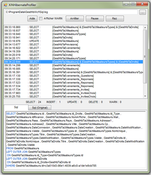Maximize the profiler window
The height and width of the screenshot is (175, 151).
(133, 4)
